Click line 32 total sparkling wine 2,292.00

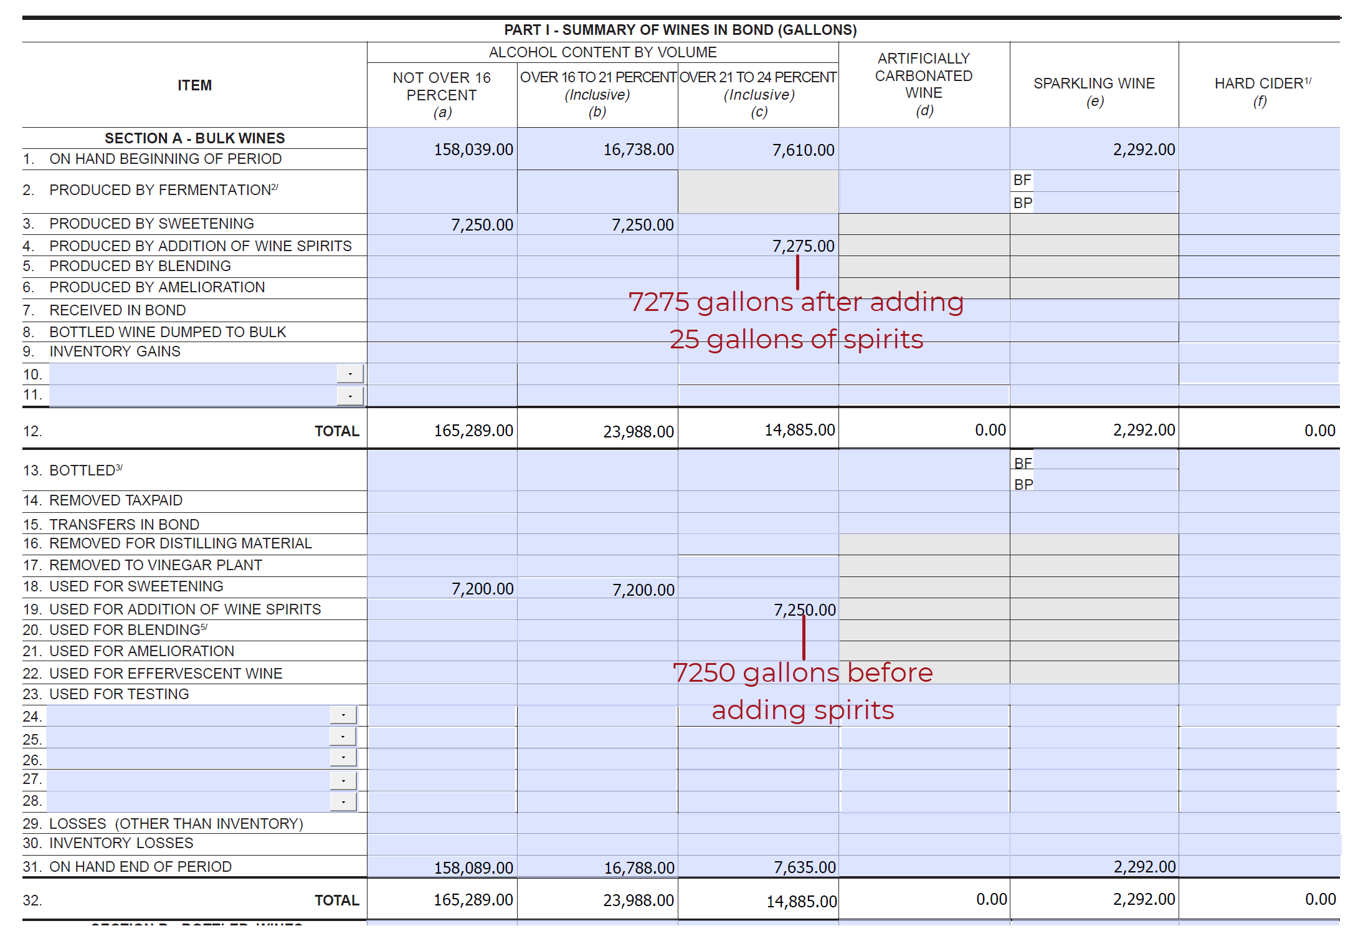[x=1094, y=899]
